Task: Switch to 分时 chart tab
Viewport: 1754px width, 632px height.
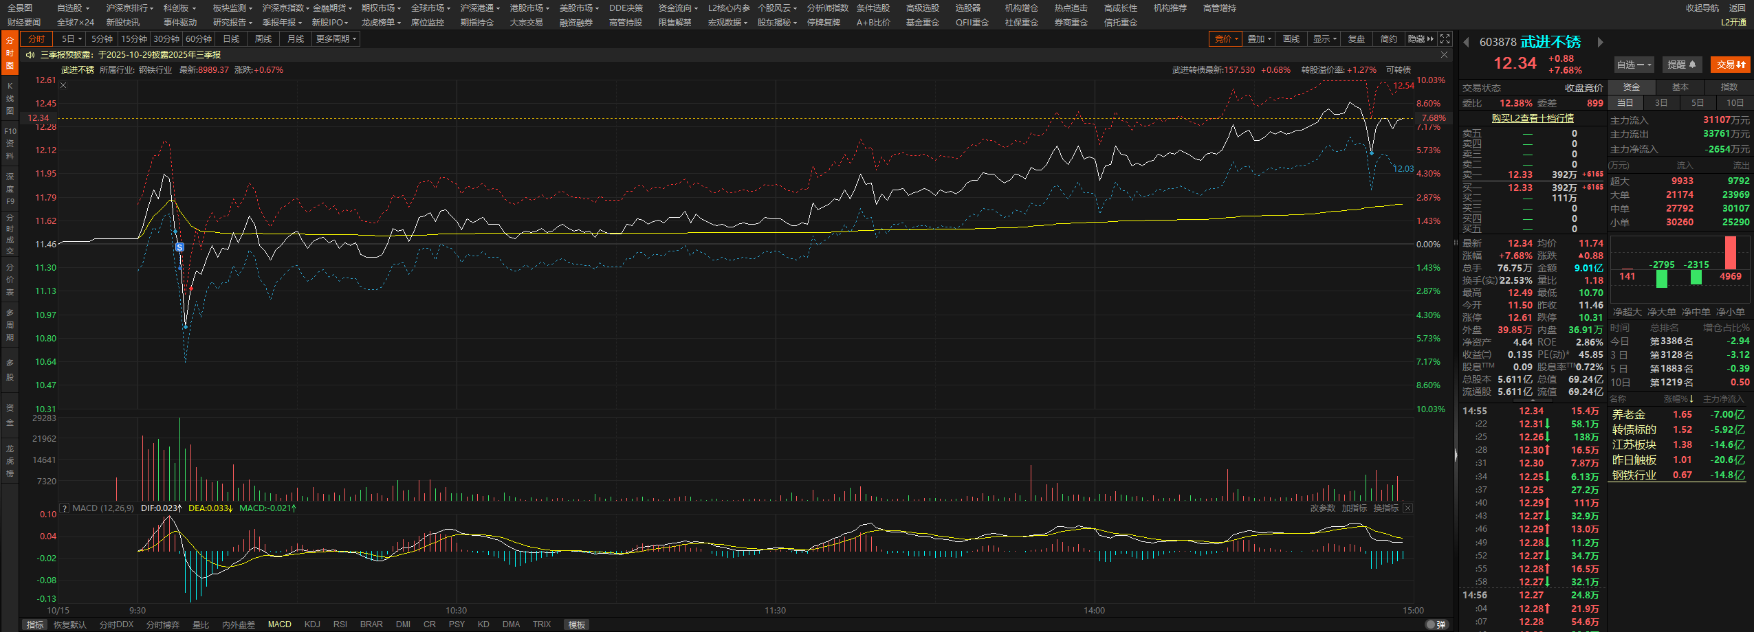Action: click(36, 39)
